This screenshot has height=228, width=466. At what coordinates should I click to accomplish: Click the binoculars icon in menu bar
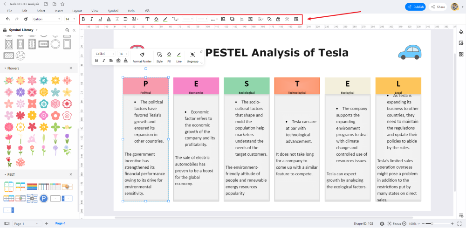146,11
